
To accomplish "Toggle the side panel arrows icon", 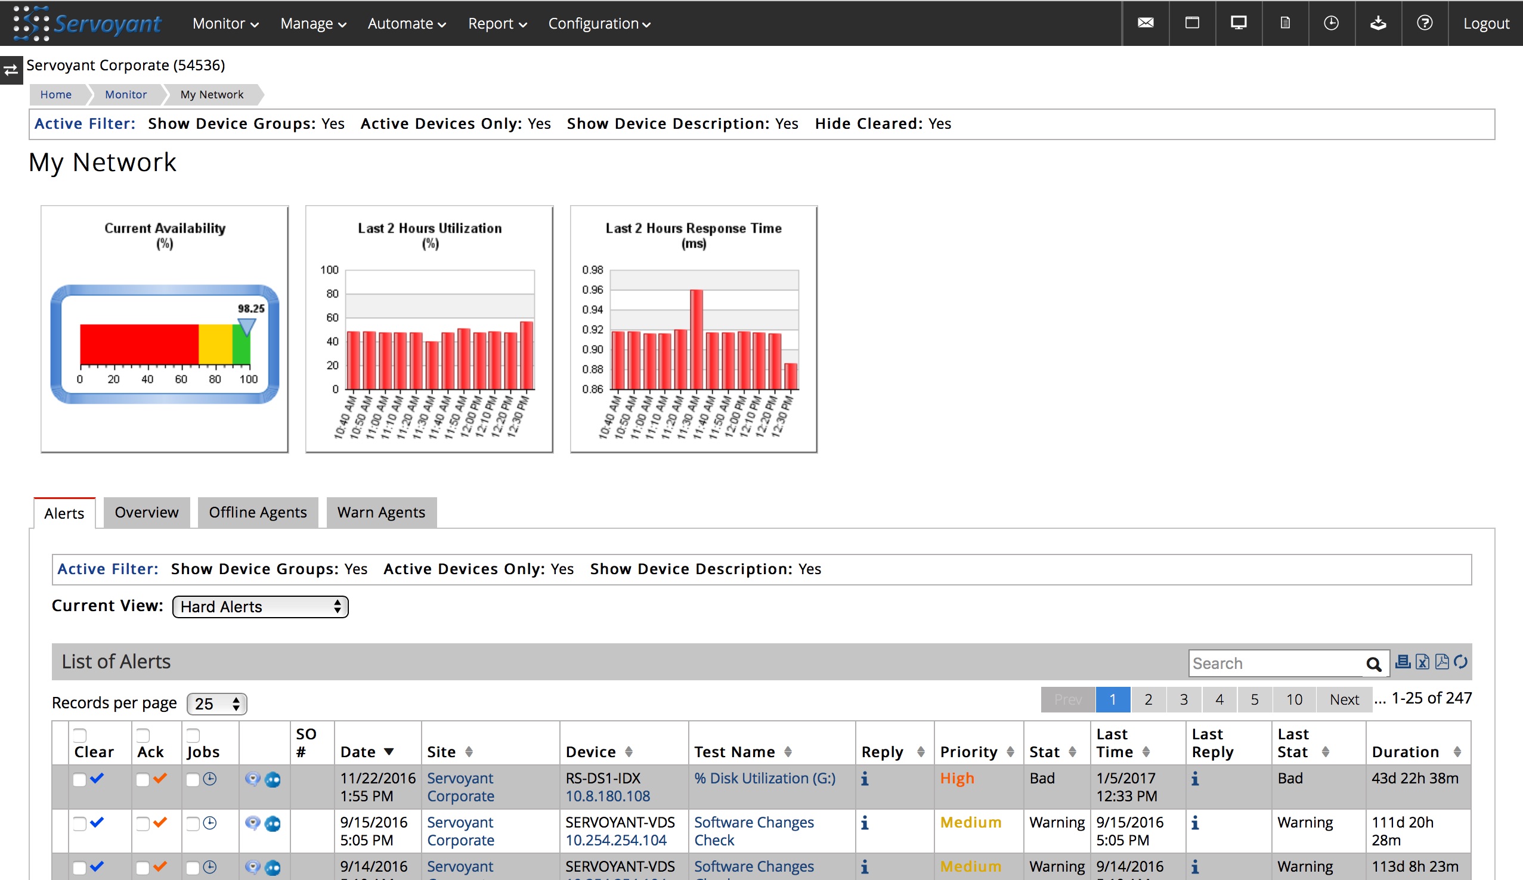I will coord(11,71).
